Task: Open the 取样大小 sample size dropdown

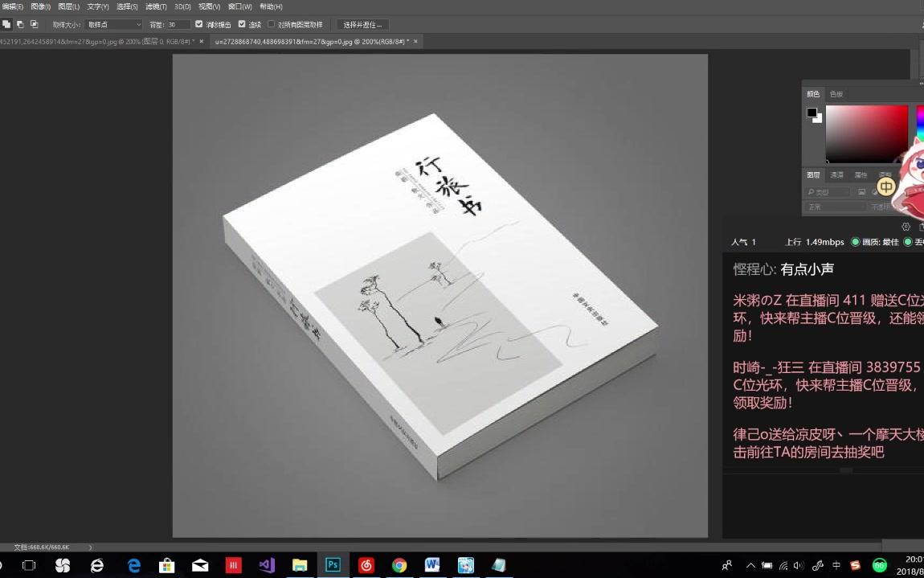Action: [x=112, y=23]
